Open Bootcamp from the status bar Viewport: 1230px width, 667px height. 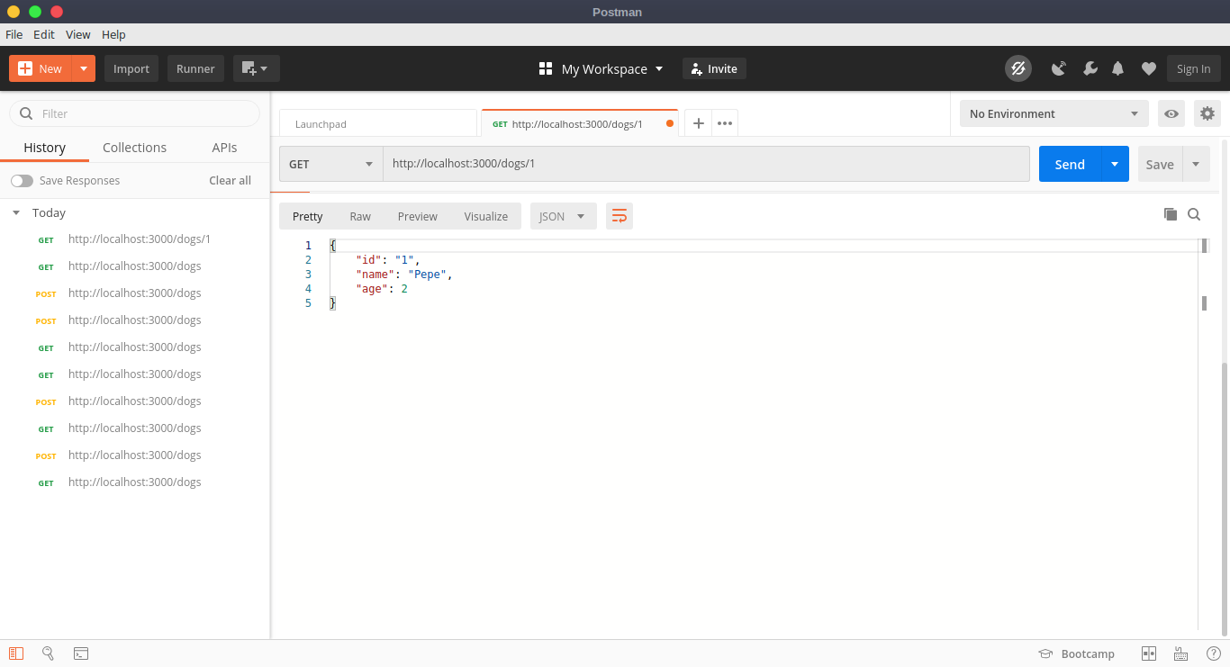tap(1077, 654)
